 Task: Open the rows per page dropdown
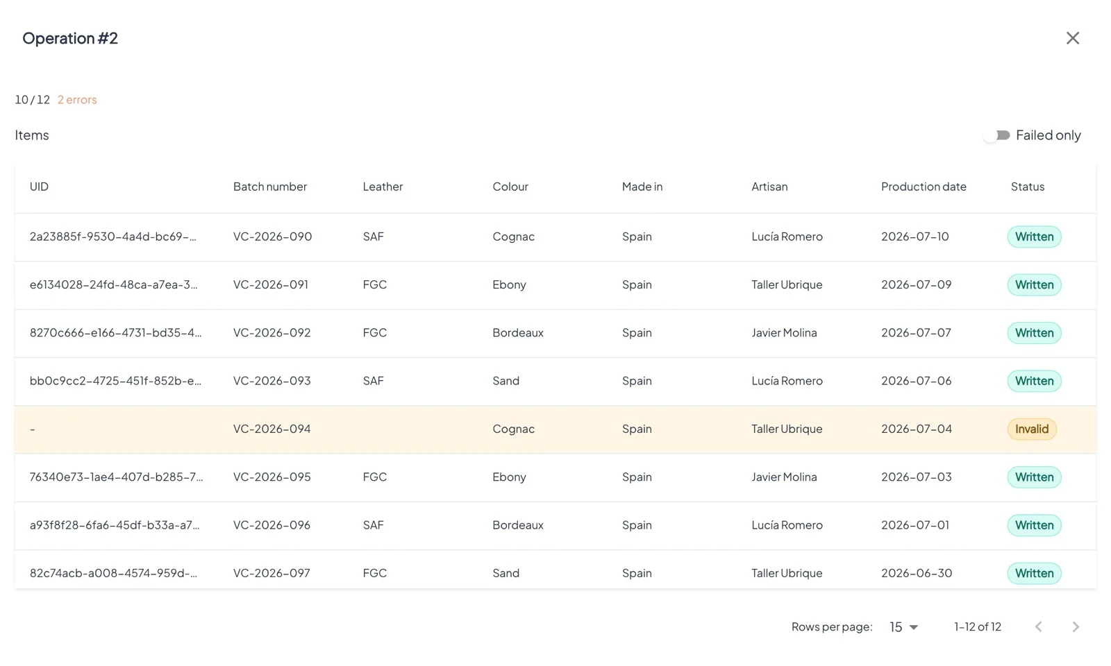click(903, 627)
